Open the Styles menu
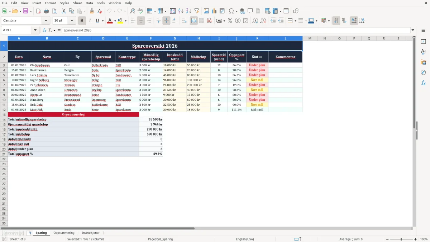 (x=64, y=3)
